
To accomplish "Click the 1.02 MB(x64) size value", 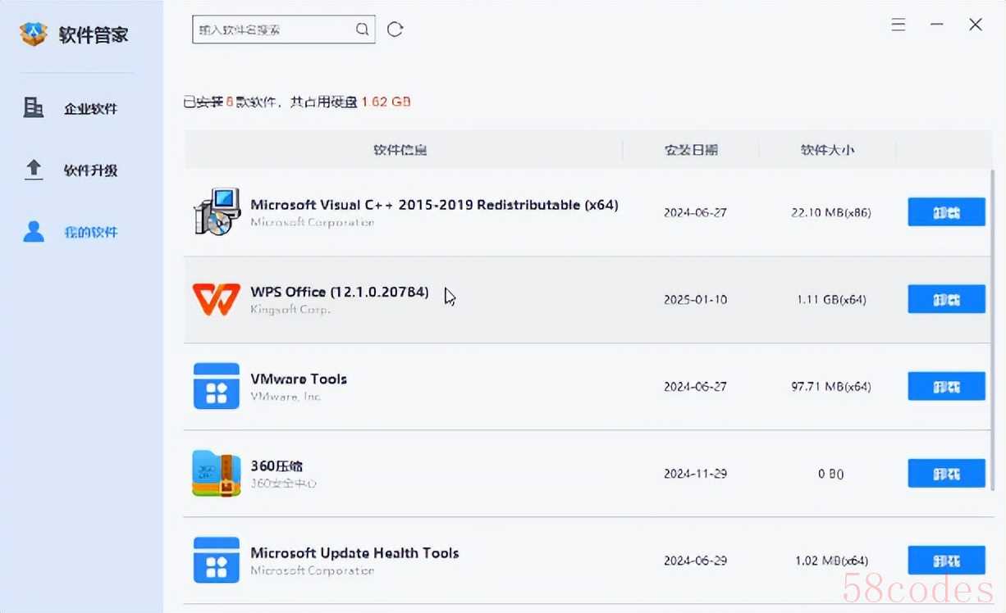I will point(831,561).
